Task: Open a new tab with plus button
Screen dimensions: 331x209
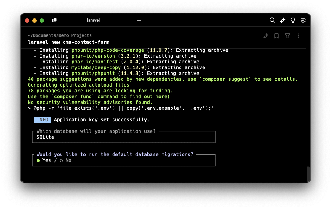Action: pos(139,20)
